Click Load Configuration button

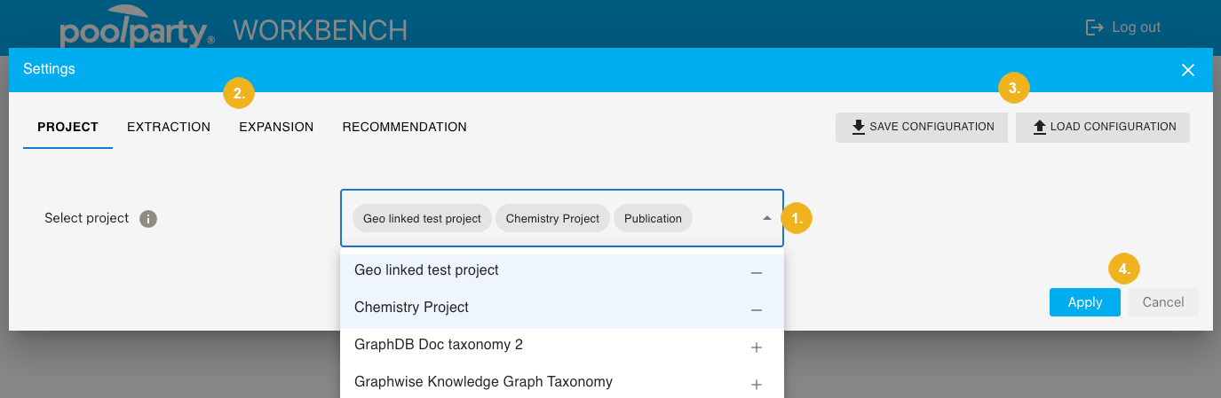[1103, 127]
